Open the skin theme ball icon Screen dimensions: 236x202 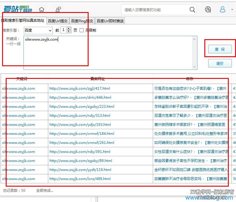[x=208, y=10]
